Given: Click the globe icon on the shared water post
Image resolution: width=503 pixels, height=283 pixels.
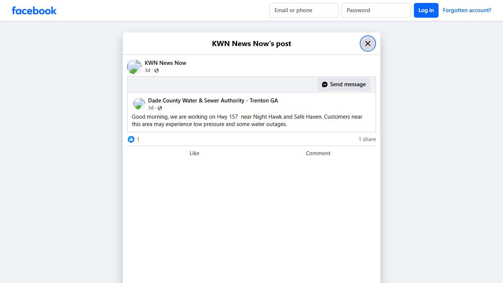Looking at the screenshot, I should click(x=159, y=108).
